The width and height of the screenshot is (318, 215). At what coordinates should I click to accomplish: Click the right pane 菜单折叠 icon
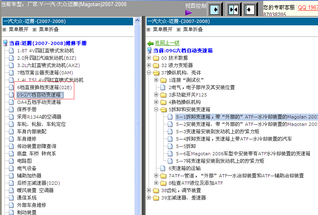(178, 30)
